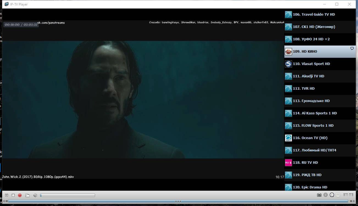Screen dimensions: 358x206
Task: Click the Ocean TV channel logo
Action: click(288, 138)
